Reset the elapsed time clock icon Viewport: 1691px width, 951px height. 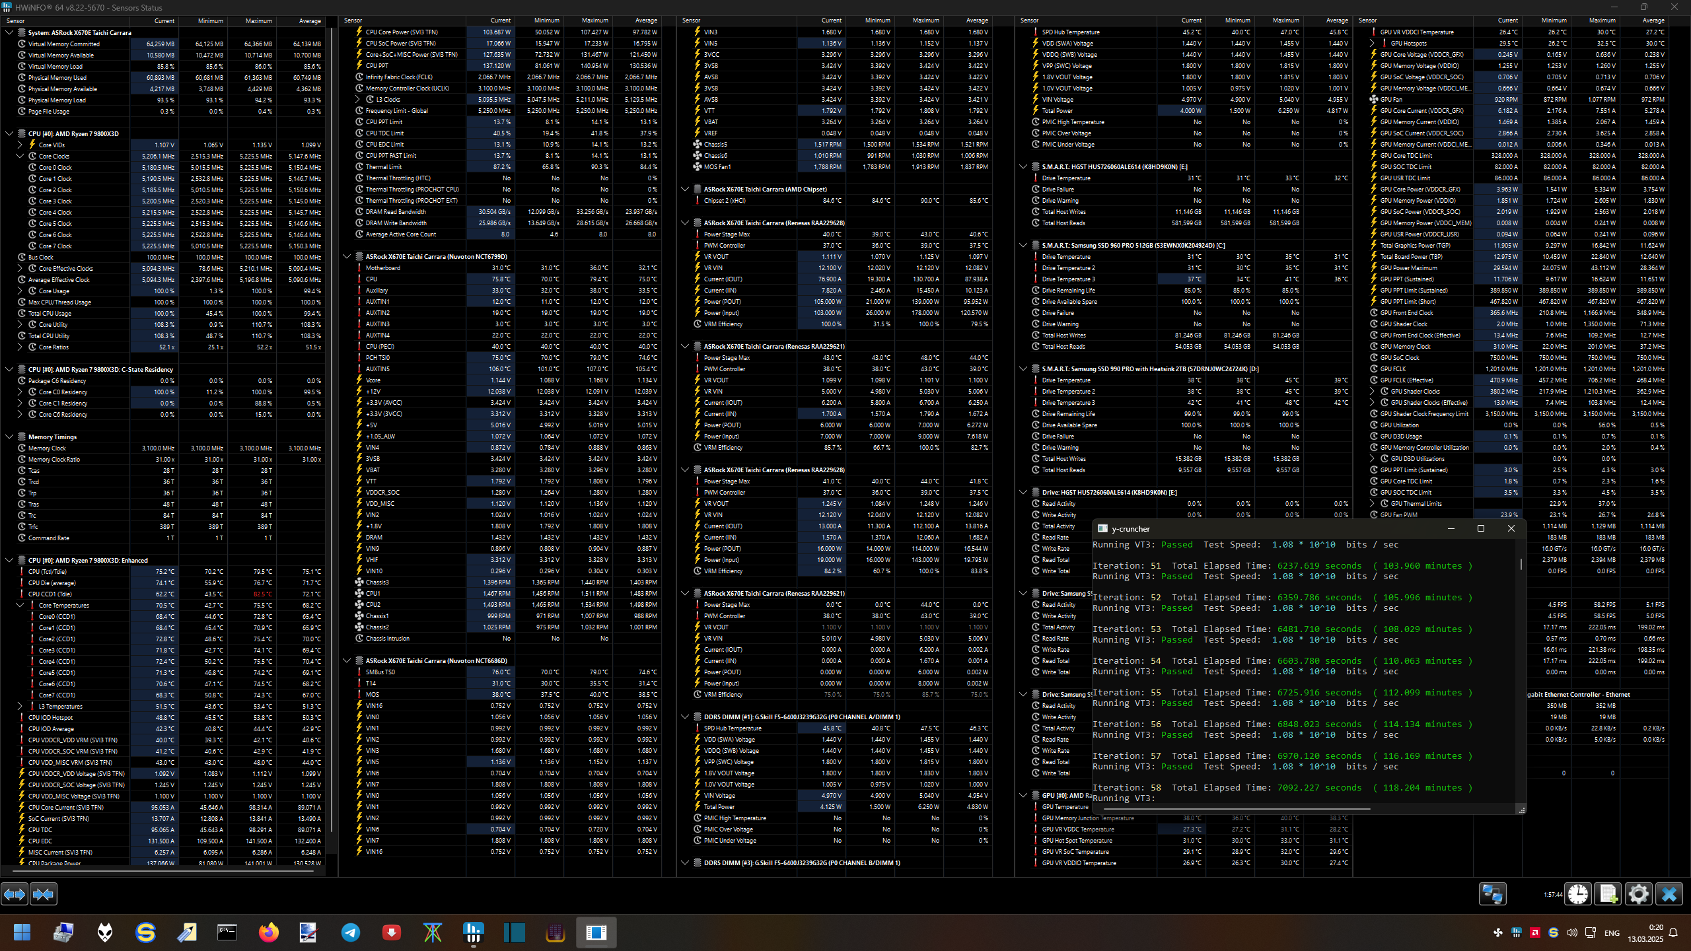[x=1578, y=894]
